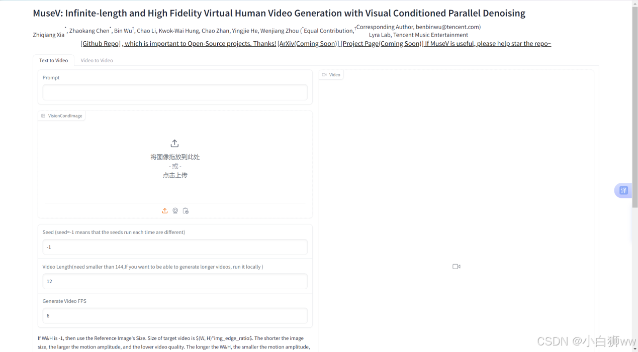Click the Video Length input field showing 12
This screenshot has height=352, width=638.
coord(175,281)
